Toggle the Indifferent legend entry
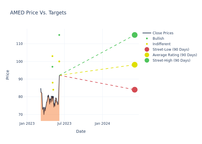Screen dimensions: 202x144 [x=161, y=44]
